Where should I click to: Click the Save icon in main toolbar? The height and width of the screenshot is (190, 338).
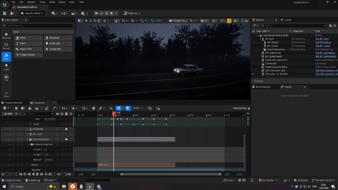pyautogui.click(x=5, y=13)
